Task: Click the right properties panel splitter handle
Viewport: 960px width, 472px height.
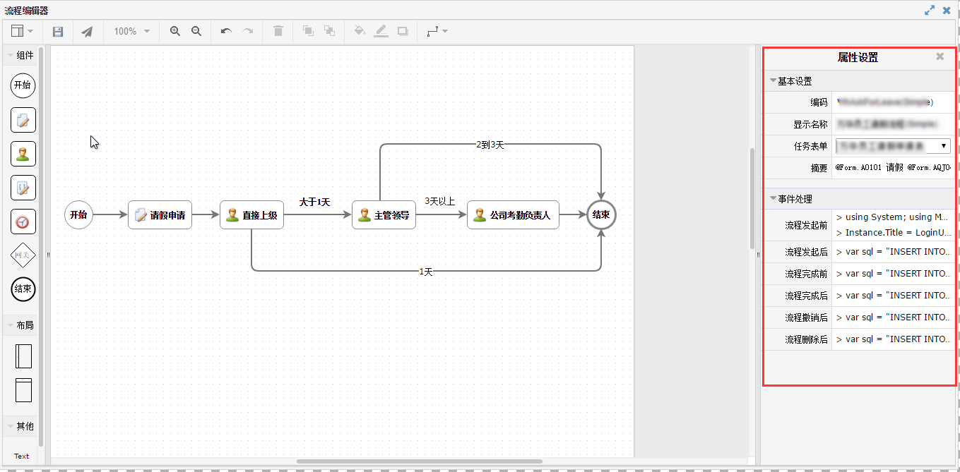Action: pyautogui.click(x=758, y=255)
